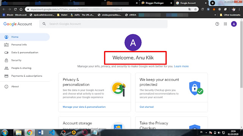Open File Explorer from the taskbar
Screen dimensions: 243x136
click(19, 133)
